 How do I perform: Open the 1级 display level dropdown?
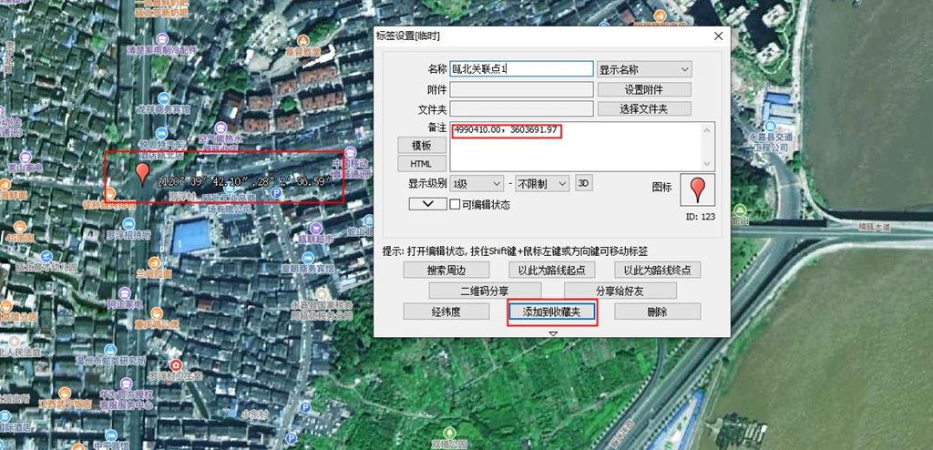(477, 184)
